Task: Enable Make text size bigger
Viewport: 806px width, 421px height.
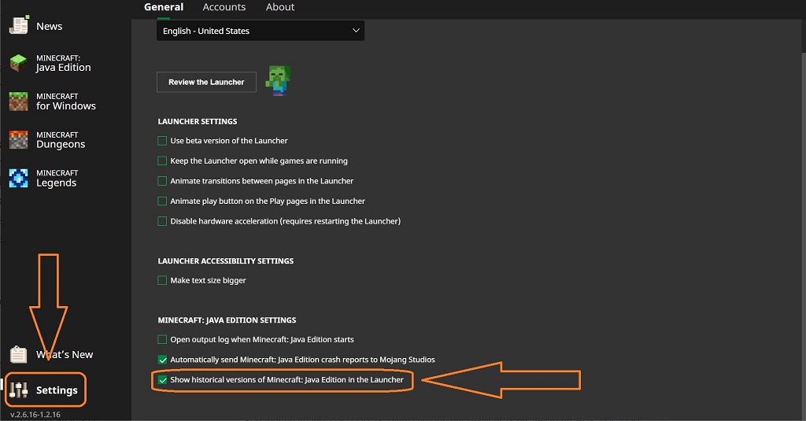Action: tap(162, 280)
